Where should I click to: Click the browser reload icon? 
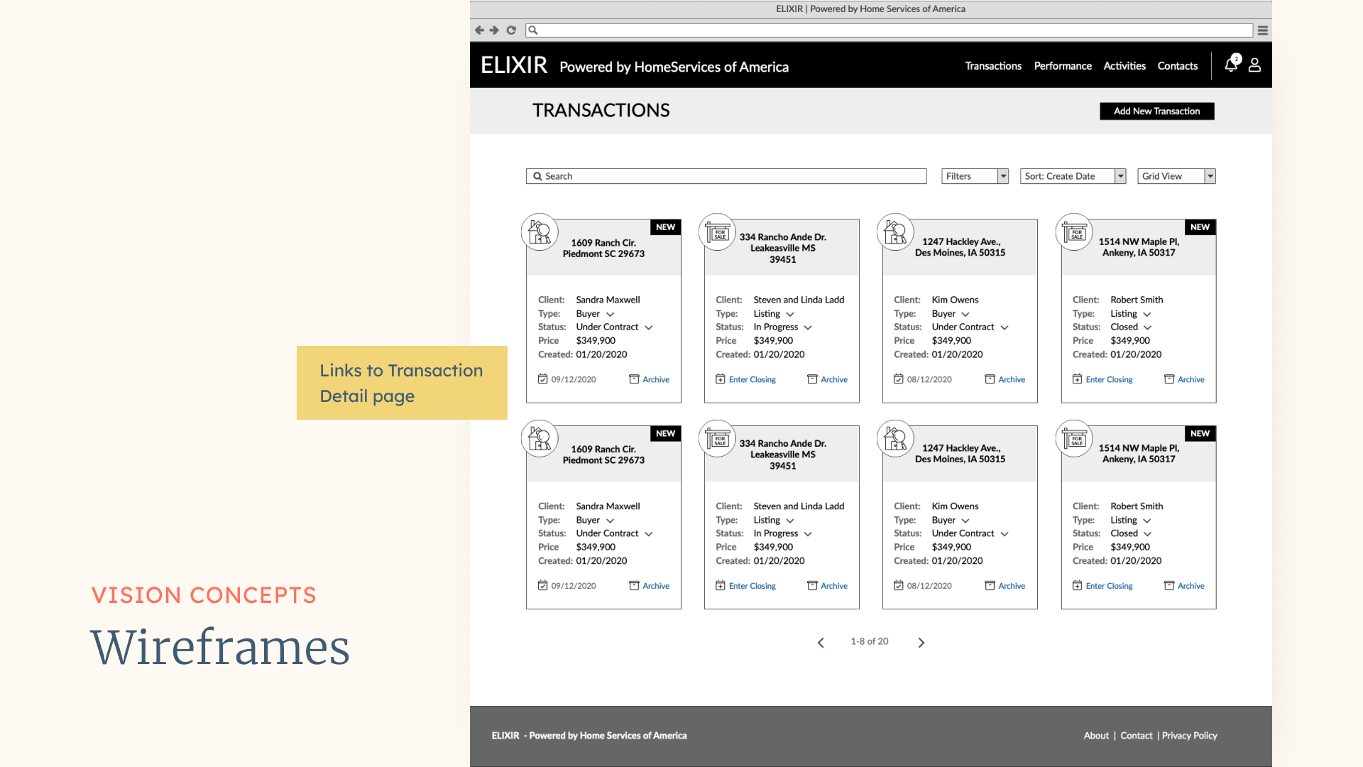coord(511,31)
